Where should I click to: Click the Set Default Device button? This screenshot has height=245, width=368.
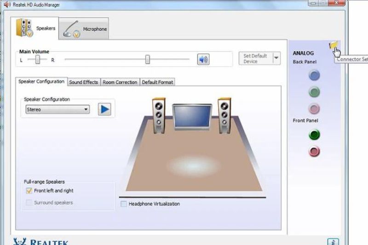click(x=256, y=58)
